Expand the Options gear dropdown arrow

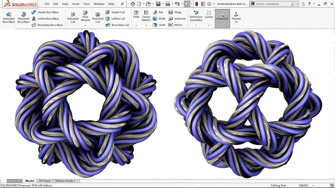[x=214, y=4]
